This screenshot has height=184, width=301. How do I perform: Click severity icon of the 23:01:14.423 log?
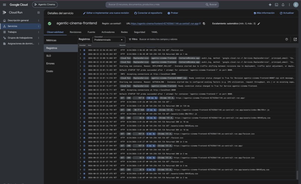84,74
